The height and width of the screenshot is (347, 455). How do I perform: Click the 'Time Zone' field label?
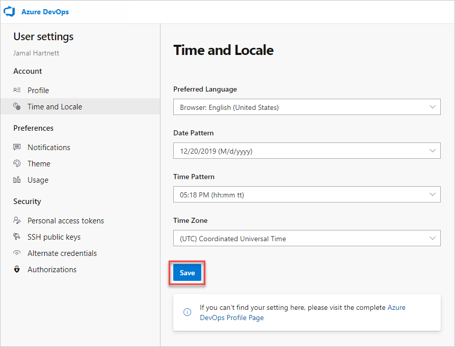click(191, 220)
